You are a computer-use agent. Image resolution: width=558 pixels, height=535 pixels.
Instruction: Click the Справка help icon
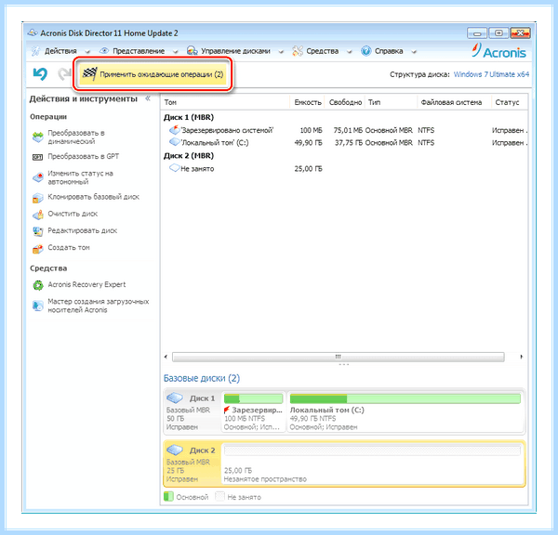(x=365, y=51)
